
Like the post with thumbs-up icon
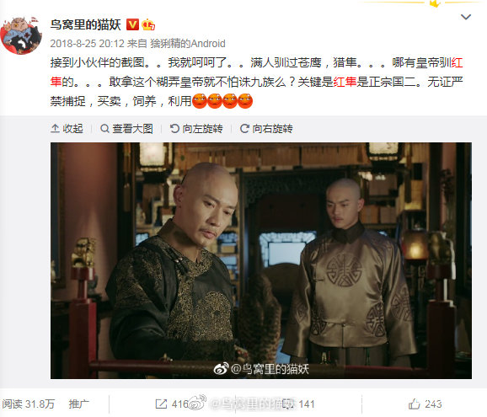(x=414, y=404)
